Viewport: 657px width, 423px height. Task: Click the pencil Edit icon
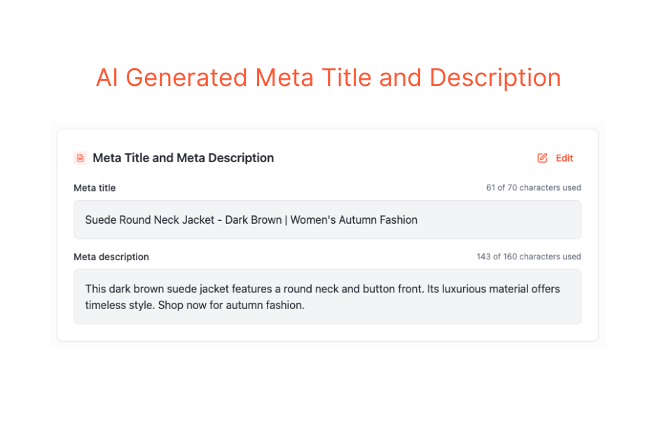pyautogui.click(x=542, y=158)
